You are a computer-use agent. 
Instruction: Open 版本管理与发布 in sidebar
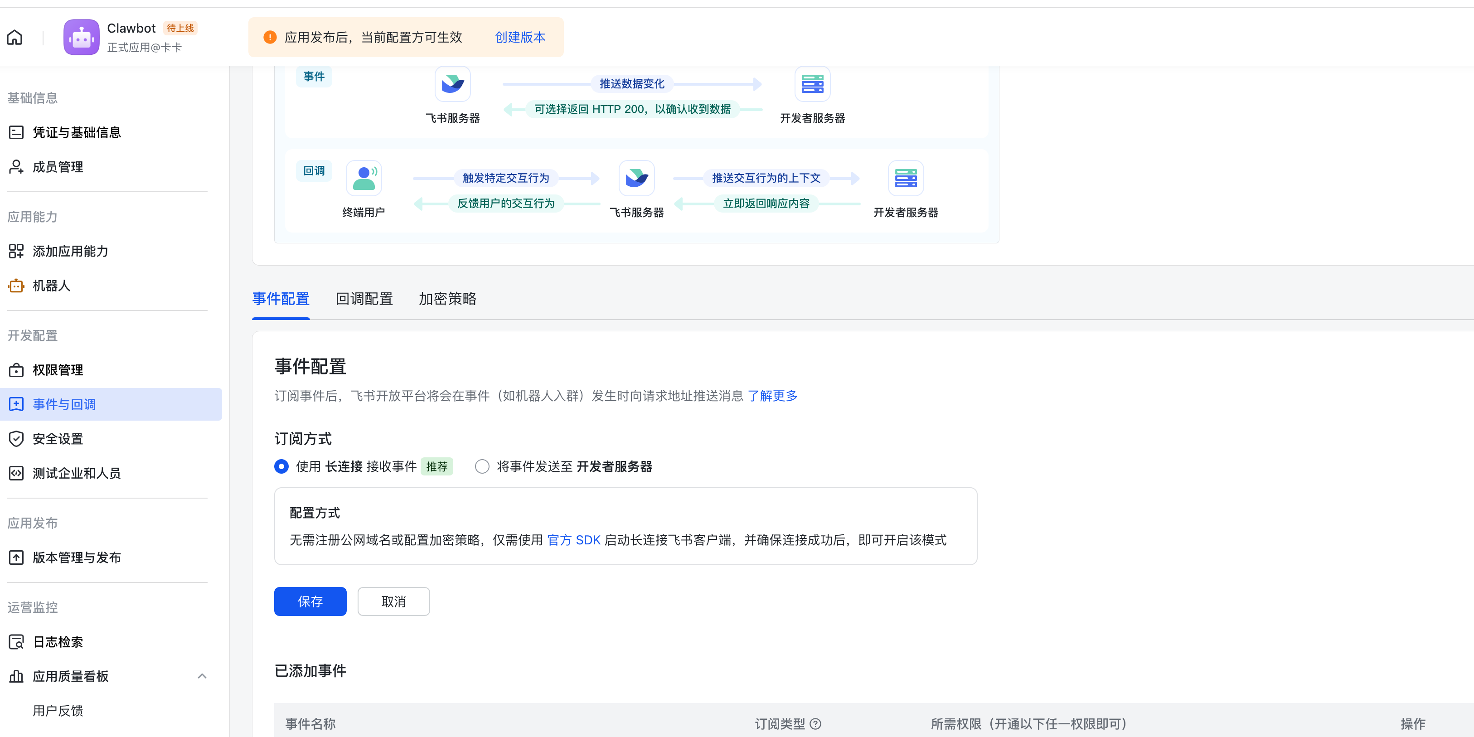[x=77, y=558]
